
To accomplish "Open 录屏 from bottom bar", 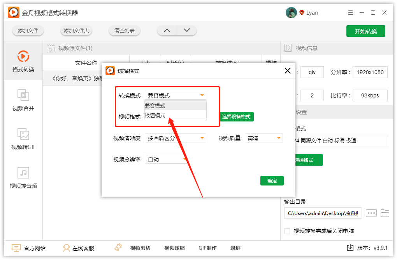I will click(x=235, y=248).
